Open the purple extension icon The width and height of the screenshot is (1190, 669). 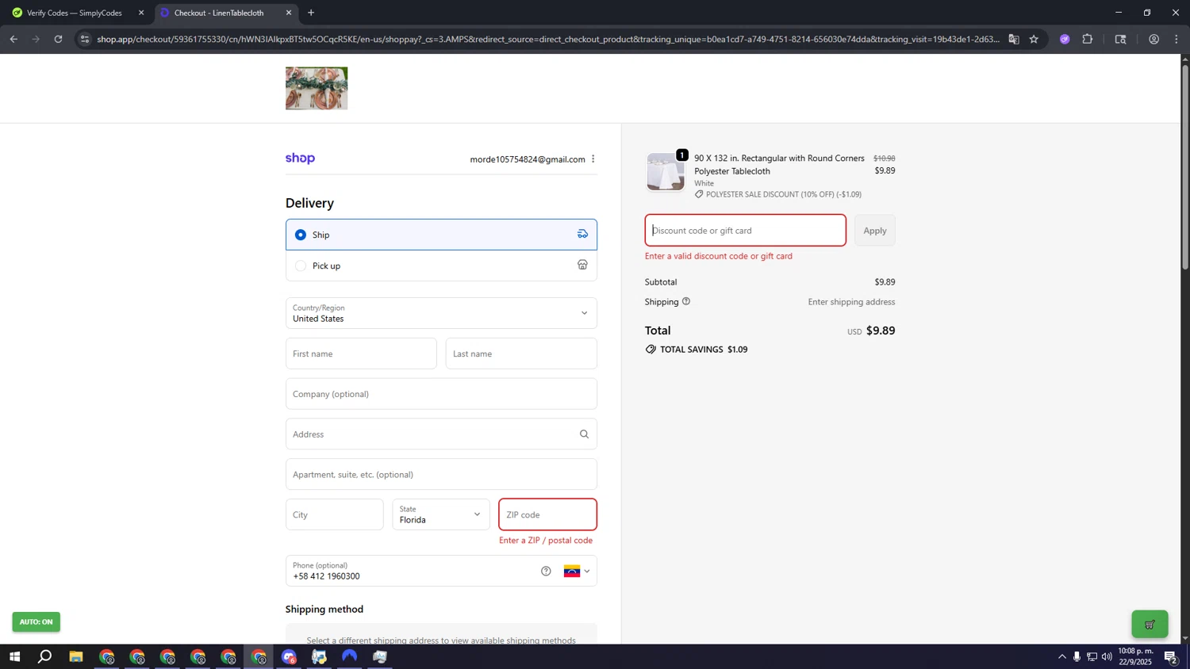[1065, 39]
